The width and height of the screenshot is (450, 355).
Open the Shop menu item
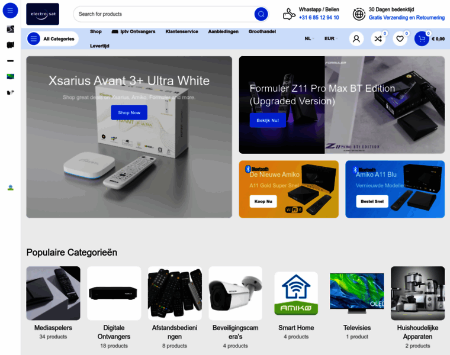(x=96, y=31)
